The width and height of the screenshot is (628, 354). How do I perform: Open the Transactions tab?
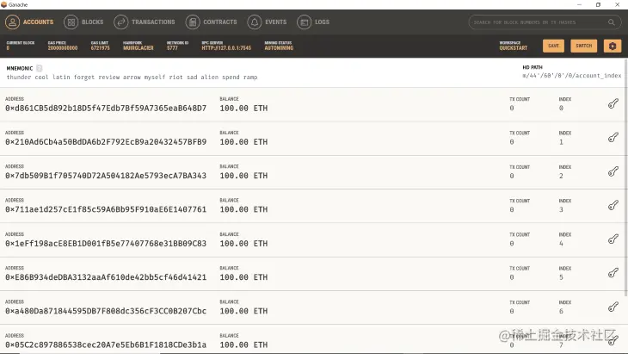pyautogui.click(x=145, y=22)
